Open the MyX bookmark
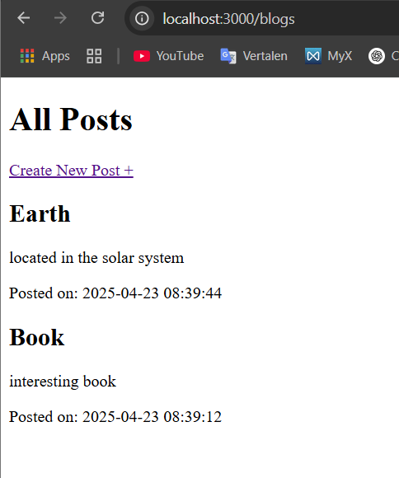The width and height of the screenshot is (399, 478). click(x=329, y=56)
